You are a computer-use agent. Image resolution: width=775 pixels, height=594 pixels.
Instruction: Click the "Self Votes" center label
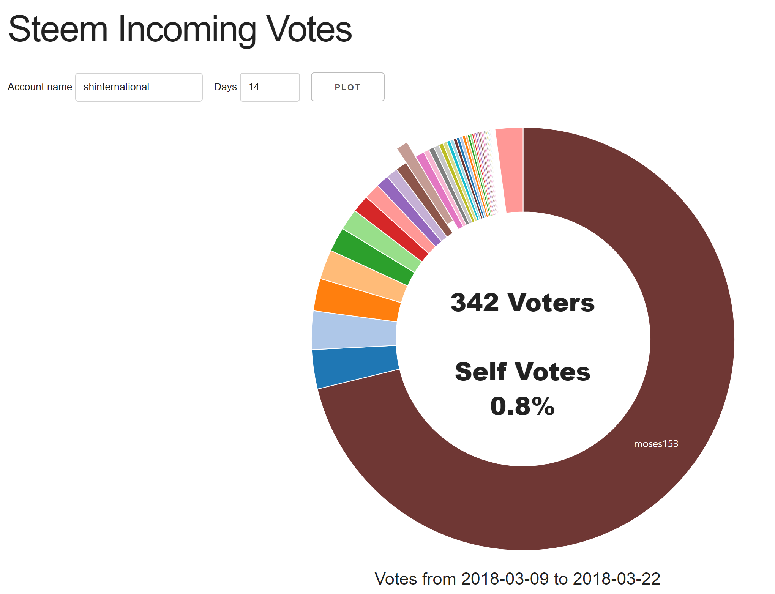pyautogui.click(x=522, y=371)
